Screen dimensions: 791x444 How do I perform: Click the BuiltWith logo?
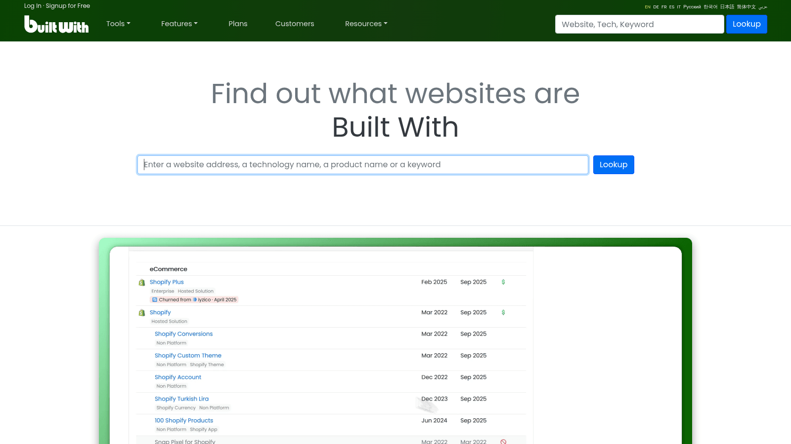56,24
